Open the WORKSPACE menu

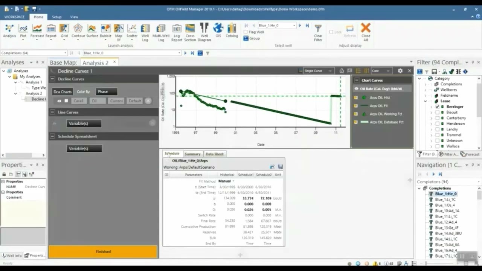[14, 17]
